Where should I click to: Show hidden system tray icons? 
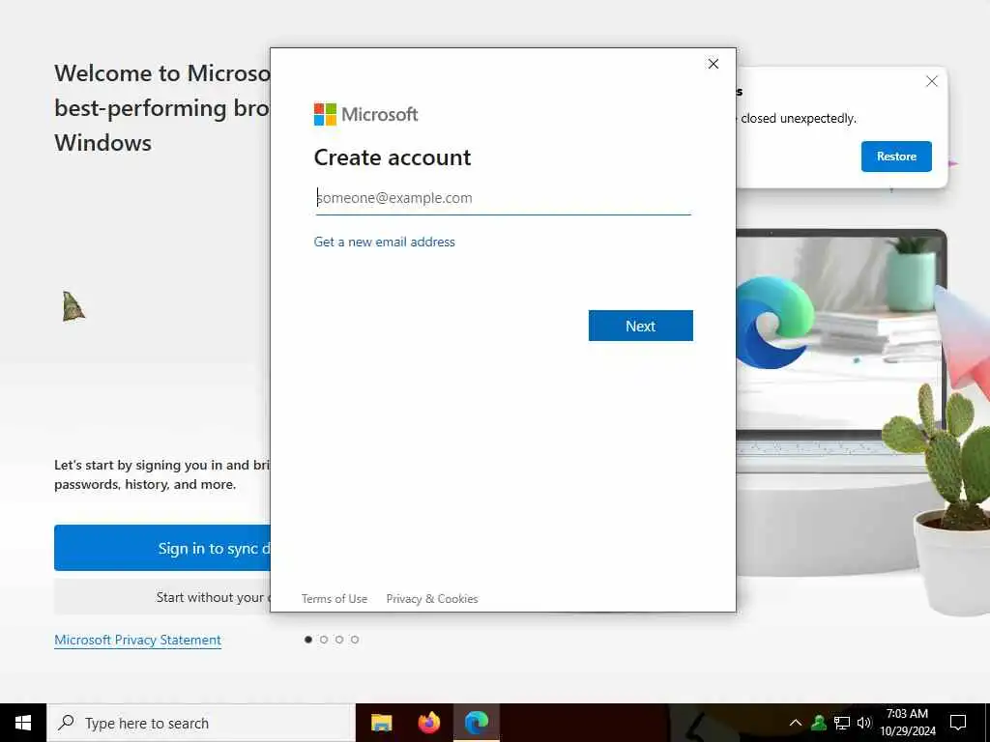tap(796, 723)
